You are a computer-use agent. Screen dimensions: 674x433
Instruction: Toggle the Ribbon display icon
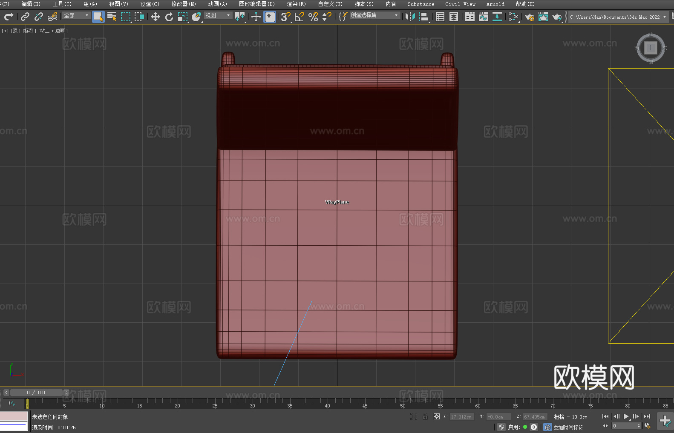(470, 17)
